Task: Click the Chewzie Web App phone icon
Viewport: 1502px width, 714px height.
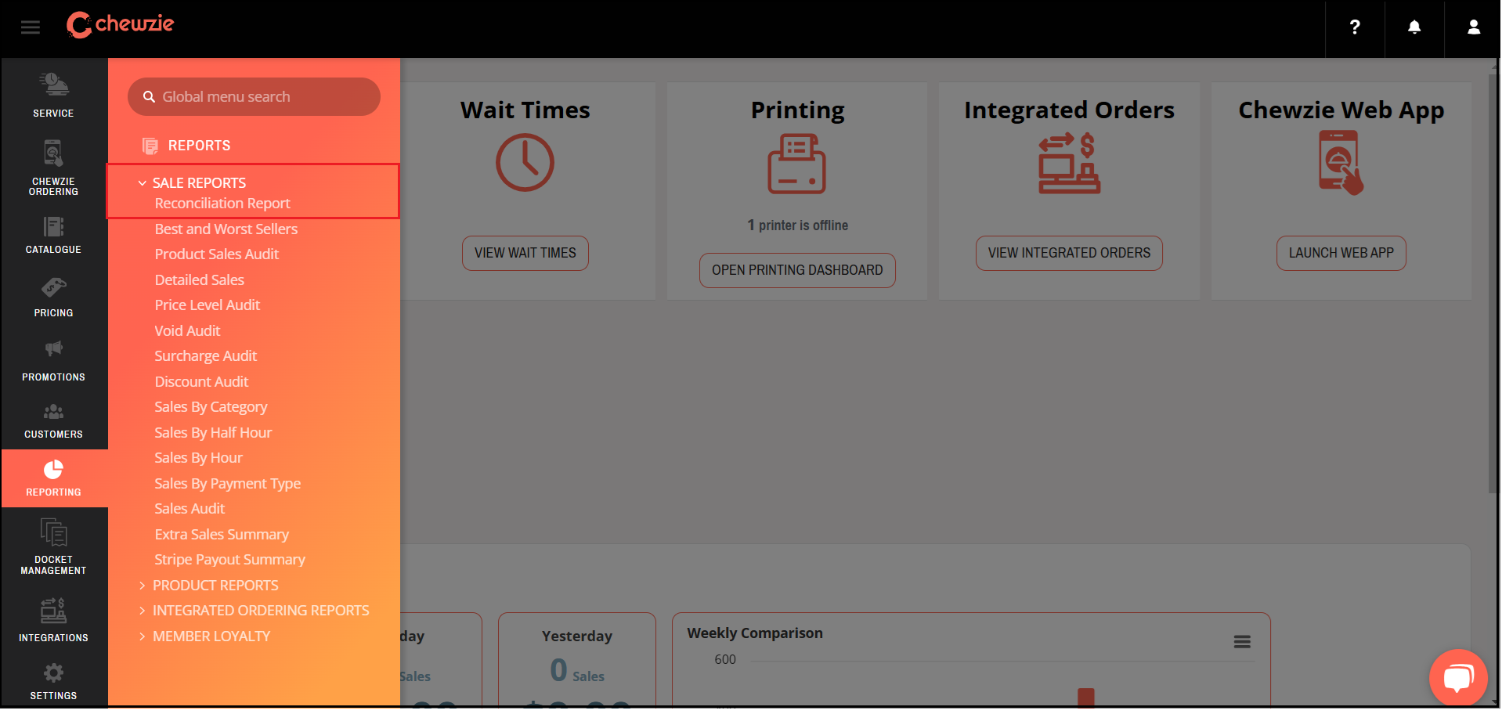Action: [x=1341, y=163]
